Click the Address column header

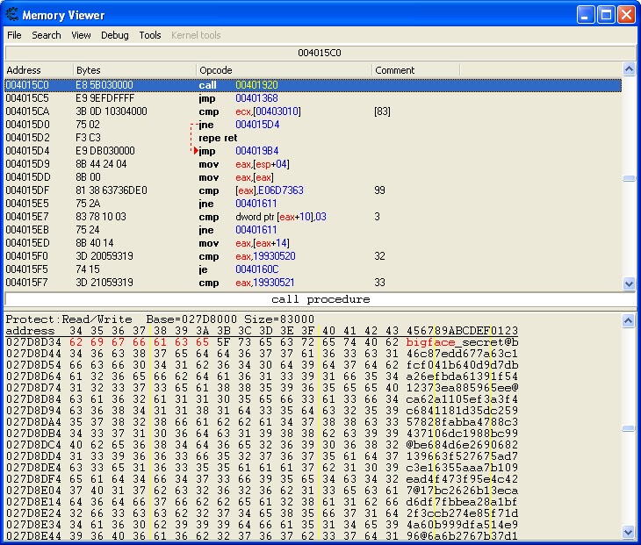click(x=39, y=70)
